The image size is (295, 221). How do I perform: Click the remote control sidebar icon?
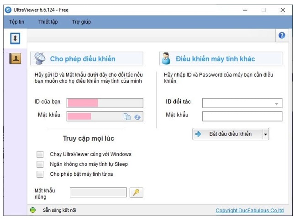(15, 39)
